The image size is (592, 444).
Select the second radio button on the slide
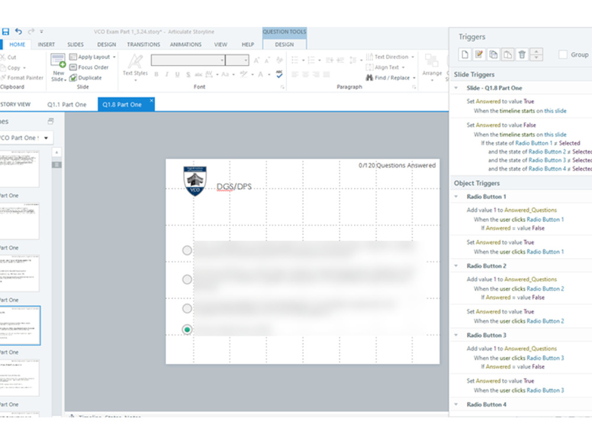coord(187,279)
